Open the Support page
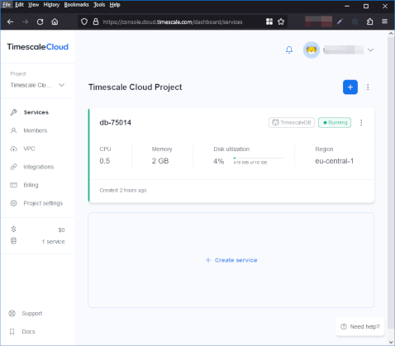The width and height of the screenshot is (395, 346). [x=32, y=313]
